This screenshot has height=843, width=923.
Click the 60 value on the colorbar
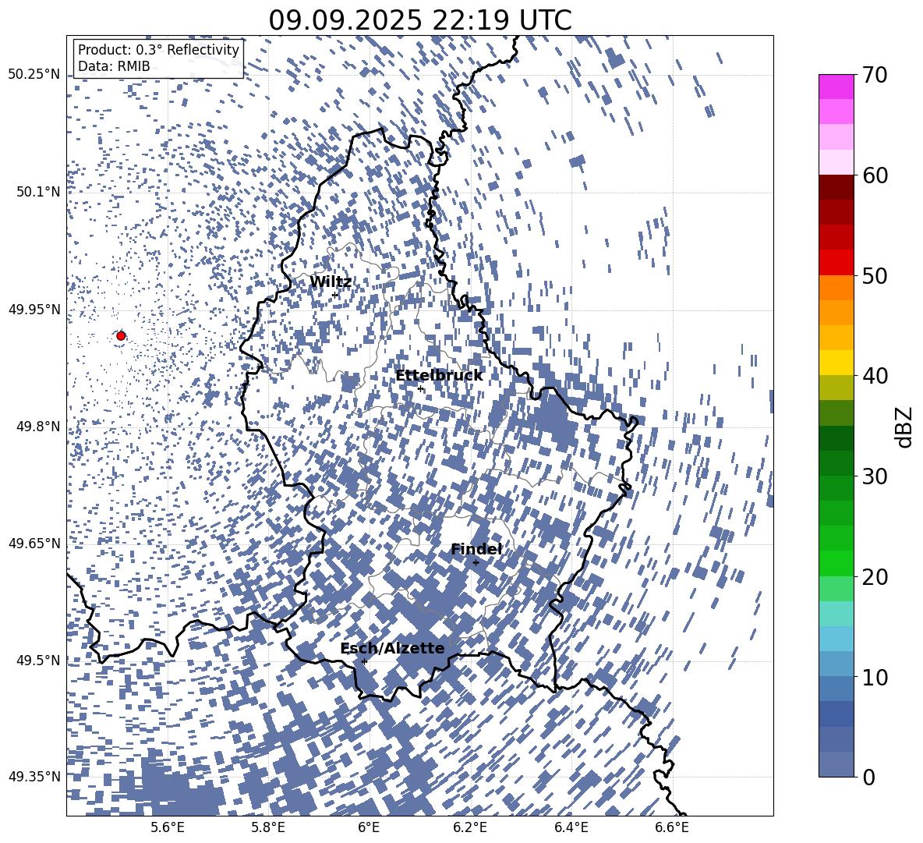(x=874, y=175)
